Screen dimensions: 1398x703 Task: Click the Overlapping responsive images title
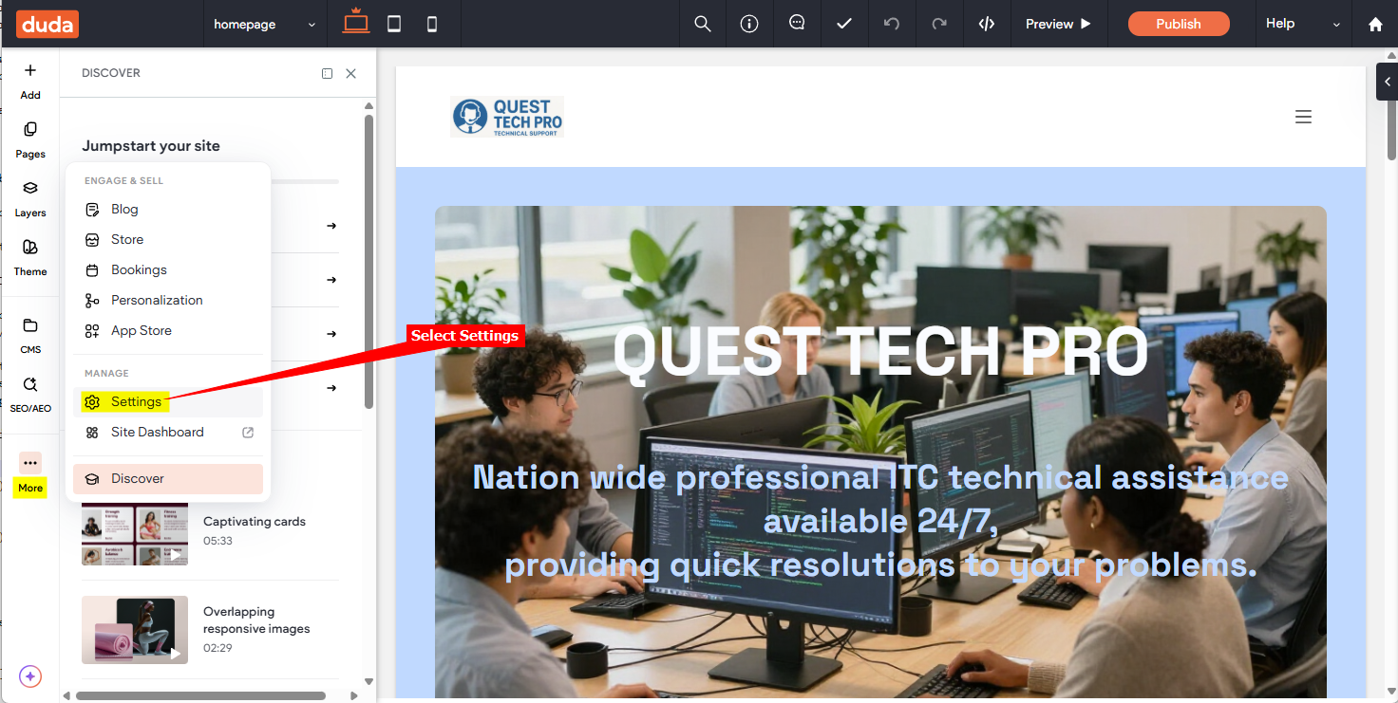coord(256,620)
